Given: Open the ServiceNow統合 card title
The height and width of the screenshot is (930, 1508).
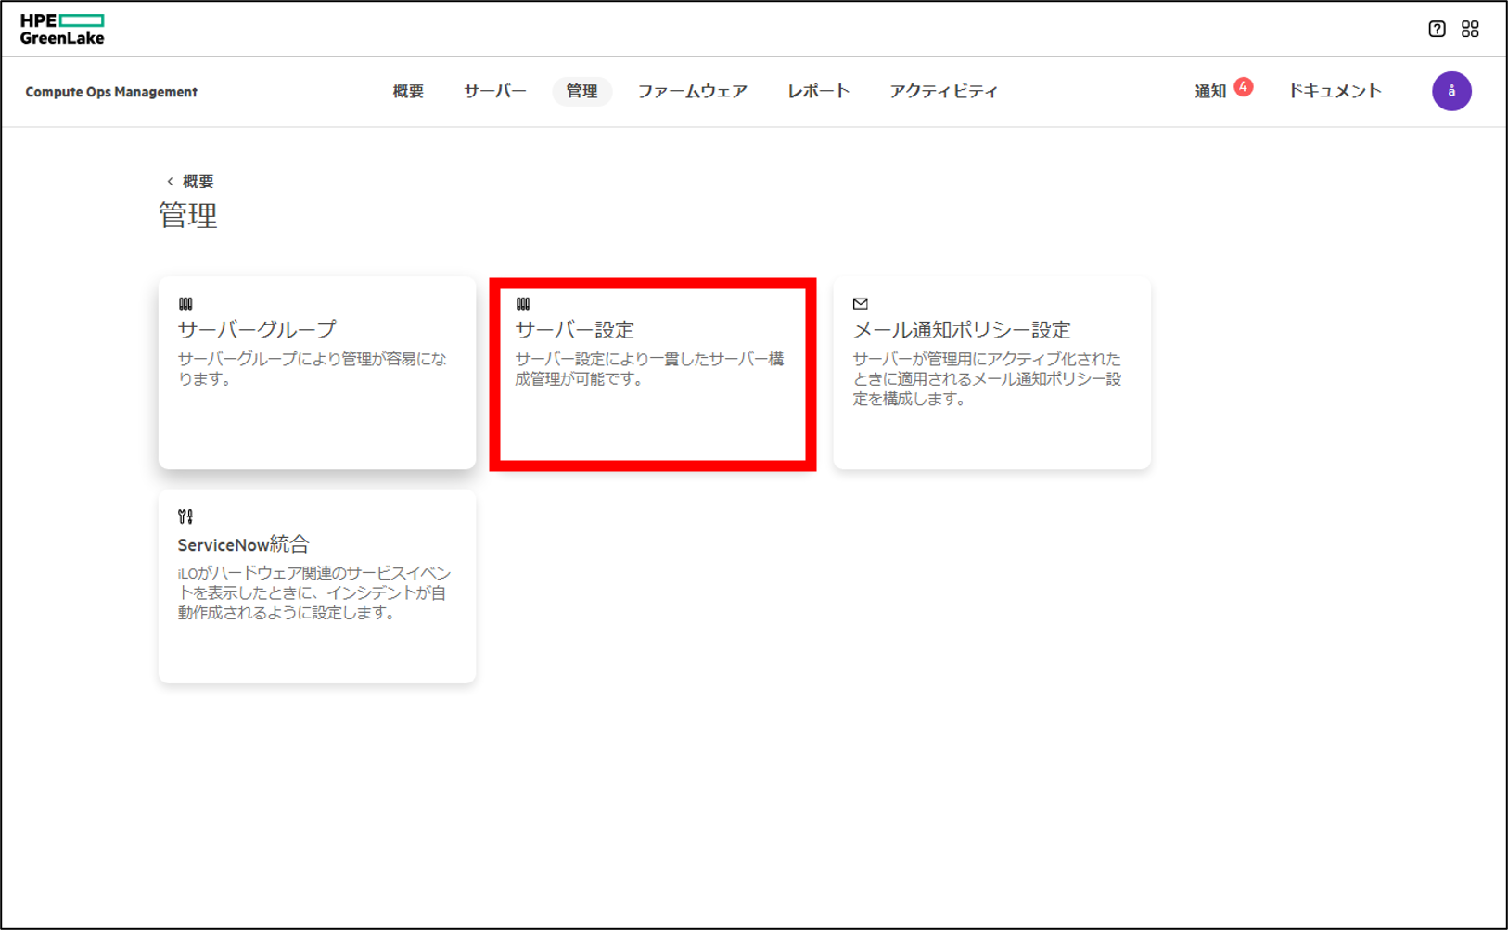Looking at the screenshot, I should click(243, 544).
